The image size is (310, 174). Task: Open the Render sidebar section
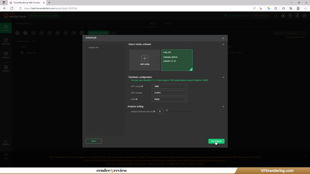pos(6,69)
